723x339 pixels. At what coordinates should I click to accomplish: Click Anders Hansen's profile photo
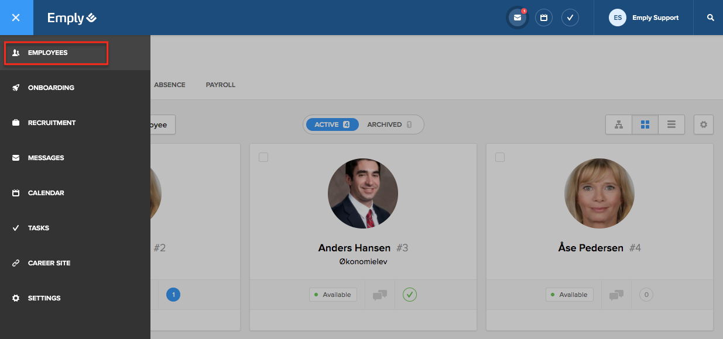click(363, 193)
